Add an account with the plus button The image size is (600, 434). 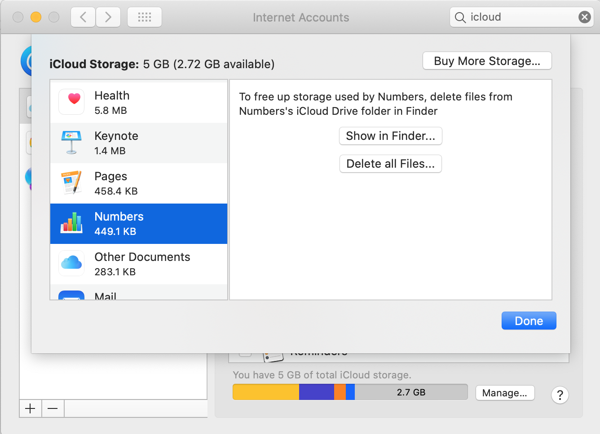[x=31, y=408]
